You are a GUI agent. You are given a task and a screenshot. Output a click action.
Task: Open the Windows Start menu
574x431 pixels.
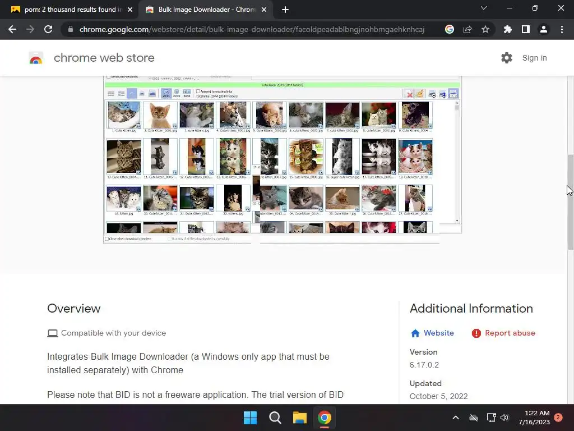tap(251, 418)
